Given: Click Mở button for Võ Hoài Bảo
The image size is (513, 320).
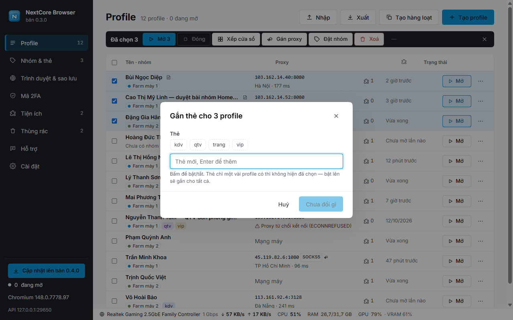Looking at the screenshot, I should tap(456, 301).
